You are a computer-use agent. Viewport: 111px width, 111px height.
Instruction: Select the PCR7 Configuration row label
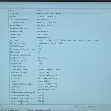click(x=19, y=70)
